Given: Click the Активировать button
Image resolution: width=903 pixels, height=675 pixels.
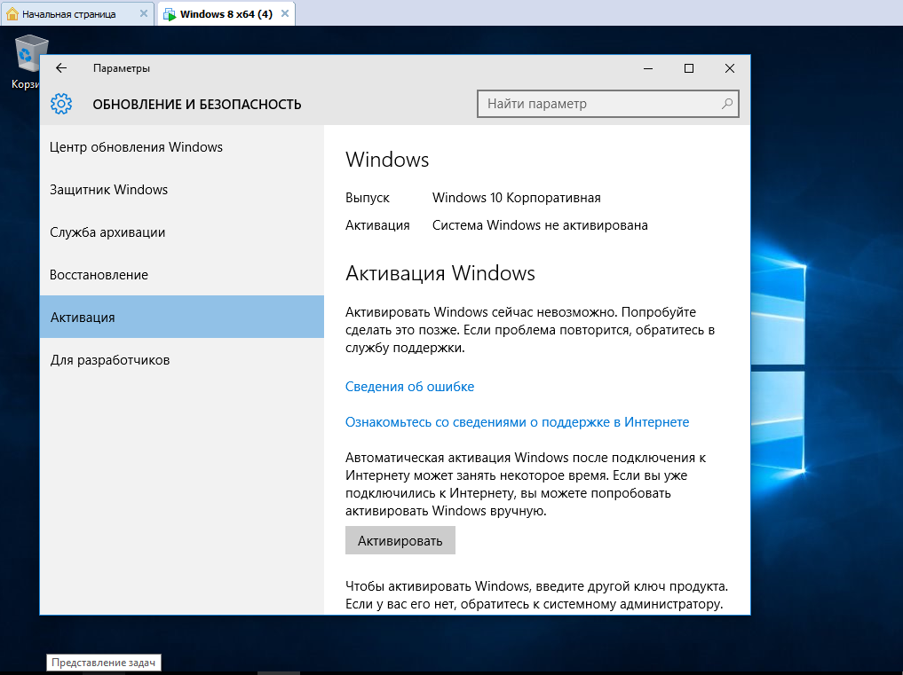Looking at the screenshot, I should click(400, 540).
